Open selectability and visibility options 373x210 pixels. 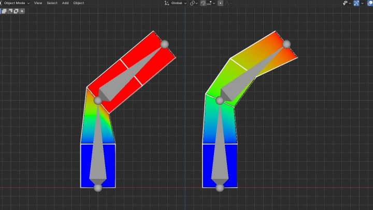(347, 3)
